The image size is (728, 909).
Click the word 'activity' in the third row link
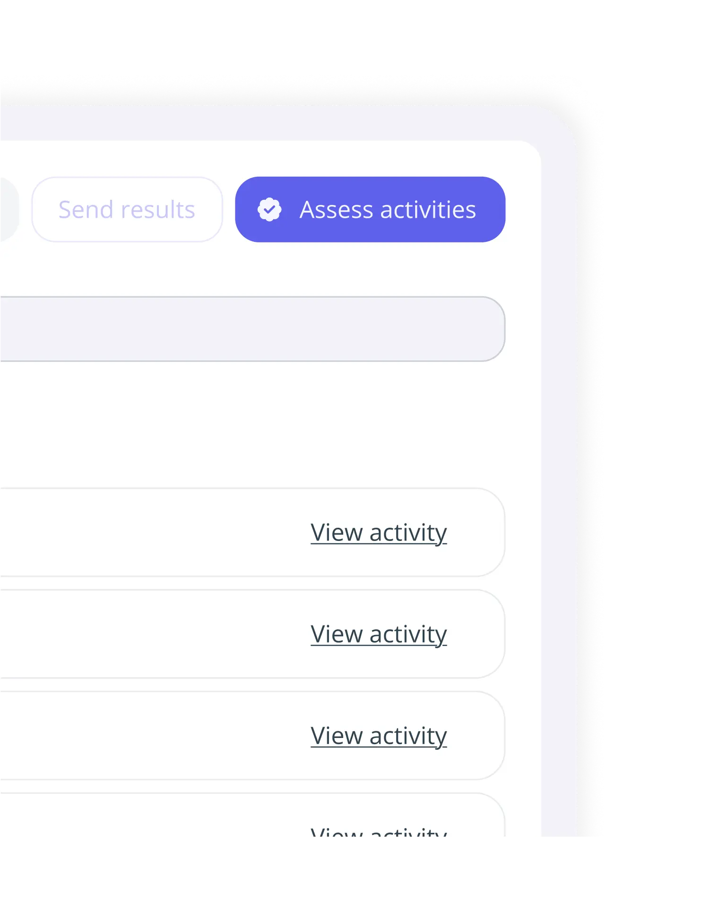pyautogui.click(x=408, y=736)
